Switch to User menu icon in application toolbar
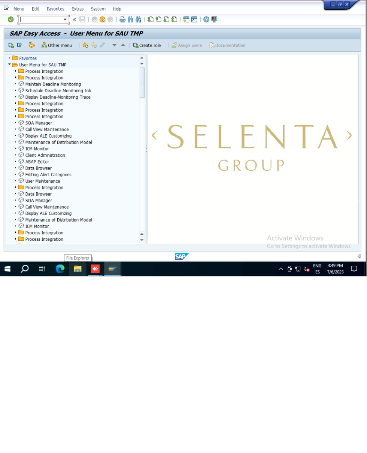 coord(11,45)
